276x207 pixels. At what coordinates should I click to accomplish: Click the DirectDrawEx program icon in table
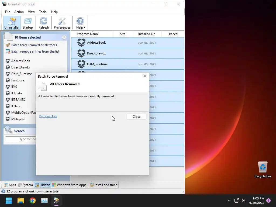pyautogui.click(x=81, y=53)
